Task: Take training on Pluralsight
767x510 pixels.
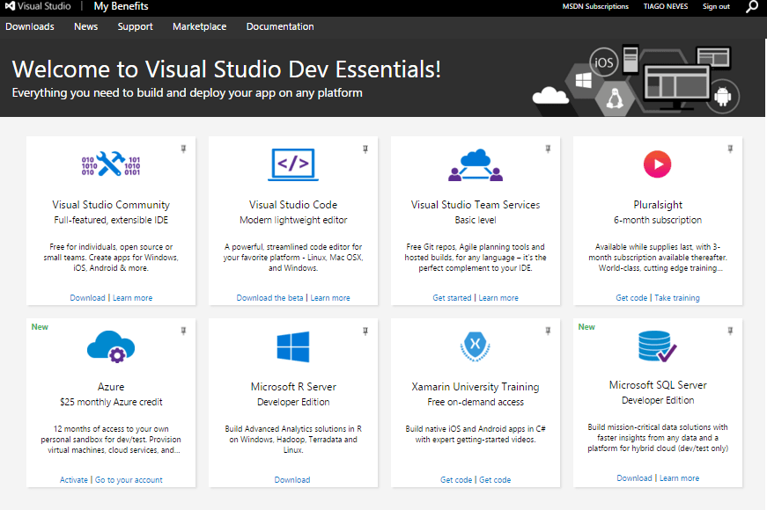Action: 677,298
